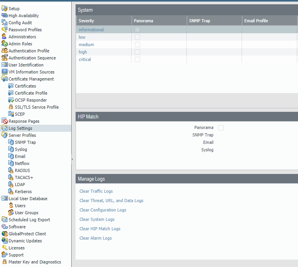Click the Licenses key icon
Screen dimensions: 298x267
pyautogui.click(x=5, y=248)
